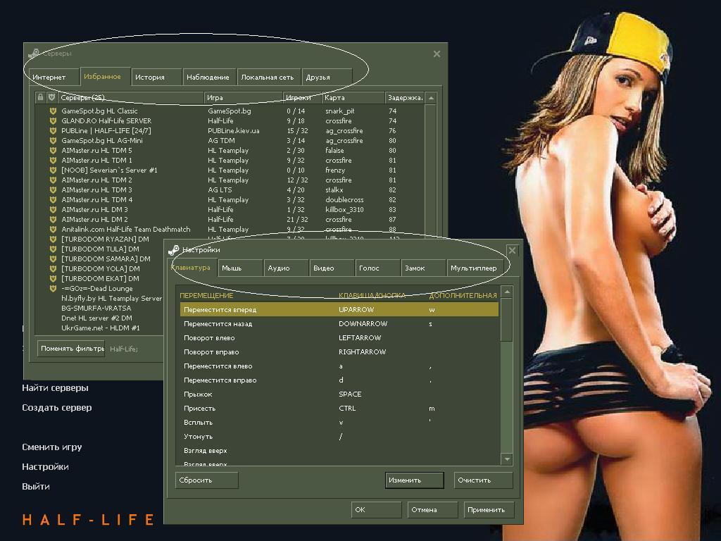This screenshot has height=541, width=721.
Task: Switch to the Избранное tab
Action: click(104, 76)
